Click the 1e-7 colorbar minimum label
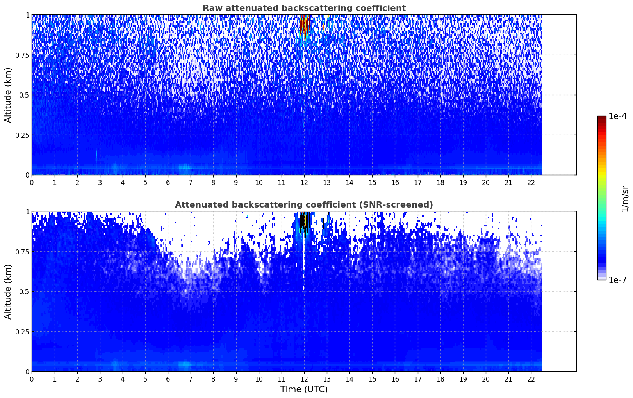This screenshot has height=398, width=633. point(617,280)
